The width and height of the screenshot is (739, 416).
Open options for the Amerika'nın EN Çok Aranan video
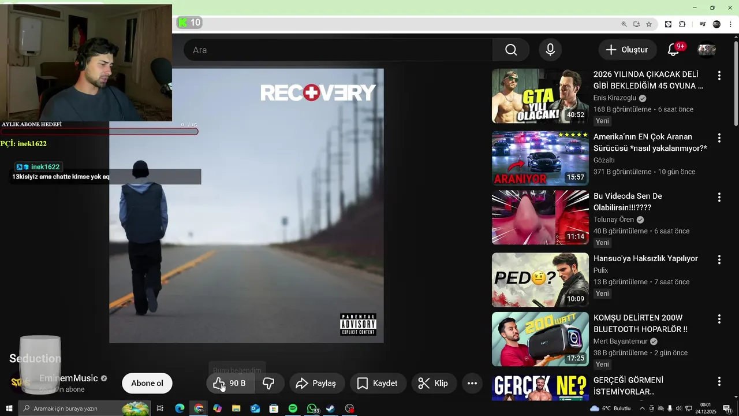point(719,138)
